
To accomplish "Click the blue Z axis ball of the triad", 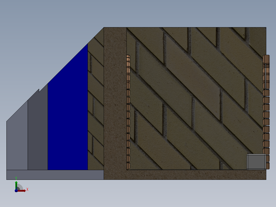I will pyautogui.click(x=16, y=191).
